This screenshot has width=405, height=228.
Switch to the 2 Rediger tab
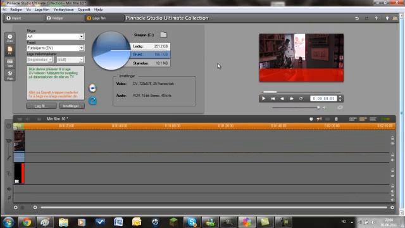[65, 18]
